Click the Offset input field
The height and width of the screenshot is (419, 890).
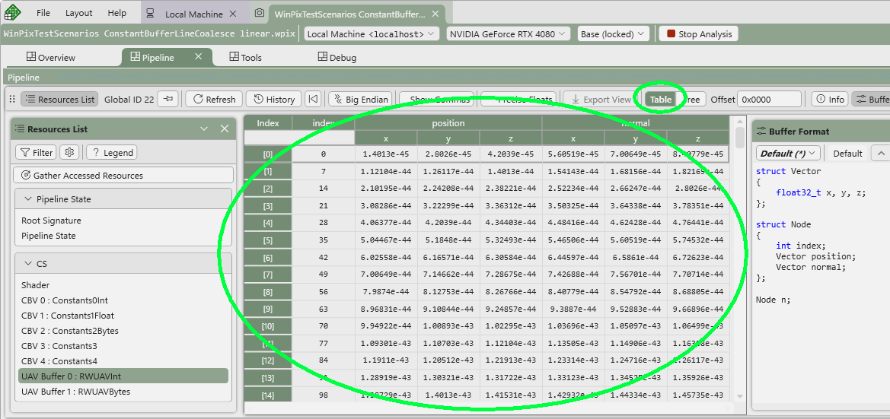pyautogui.click(x=769, y=100)
